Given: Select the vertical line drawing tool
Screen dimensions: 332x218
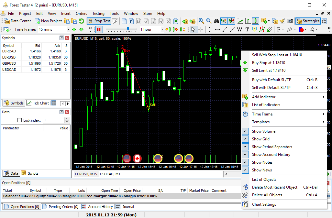Looking at the screenshot, I should coord(210,29).
